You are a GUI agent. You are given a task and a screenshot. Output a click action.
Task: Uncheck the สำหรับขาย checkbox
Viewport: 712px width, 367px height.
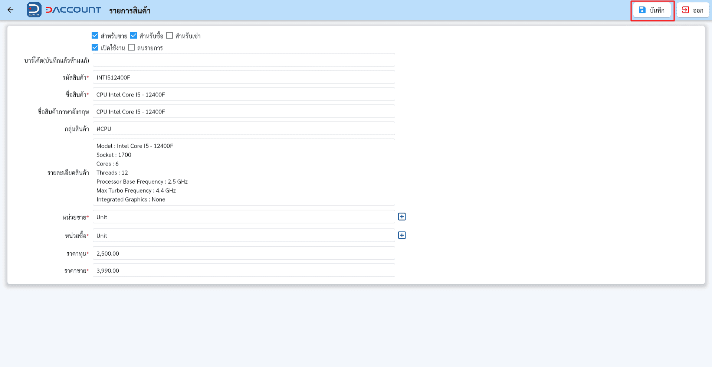pos(95,36)
